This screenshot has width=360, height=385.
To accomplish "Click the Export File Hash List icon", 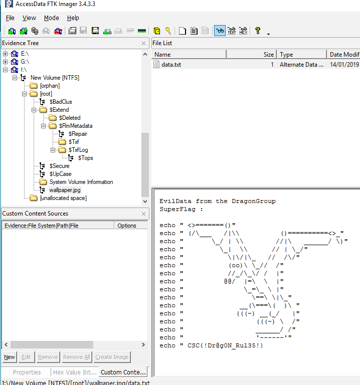I will coord(194,31).
